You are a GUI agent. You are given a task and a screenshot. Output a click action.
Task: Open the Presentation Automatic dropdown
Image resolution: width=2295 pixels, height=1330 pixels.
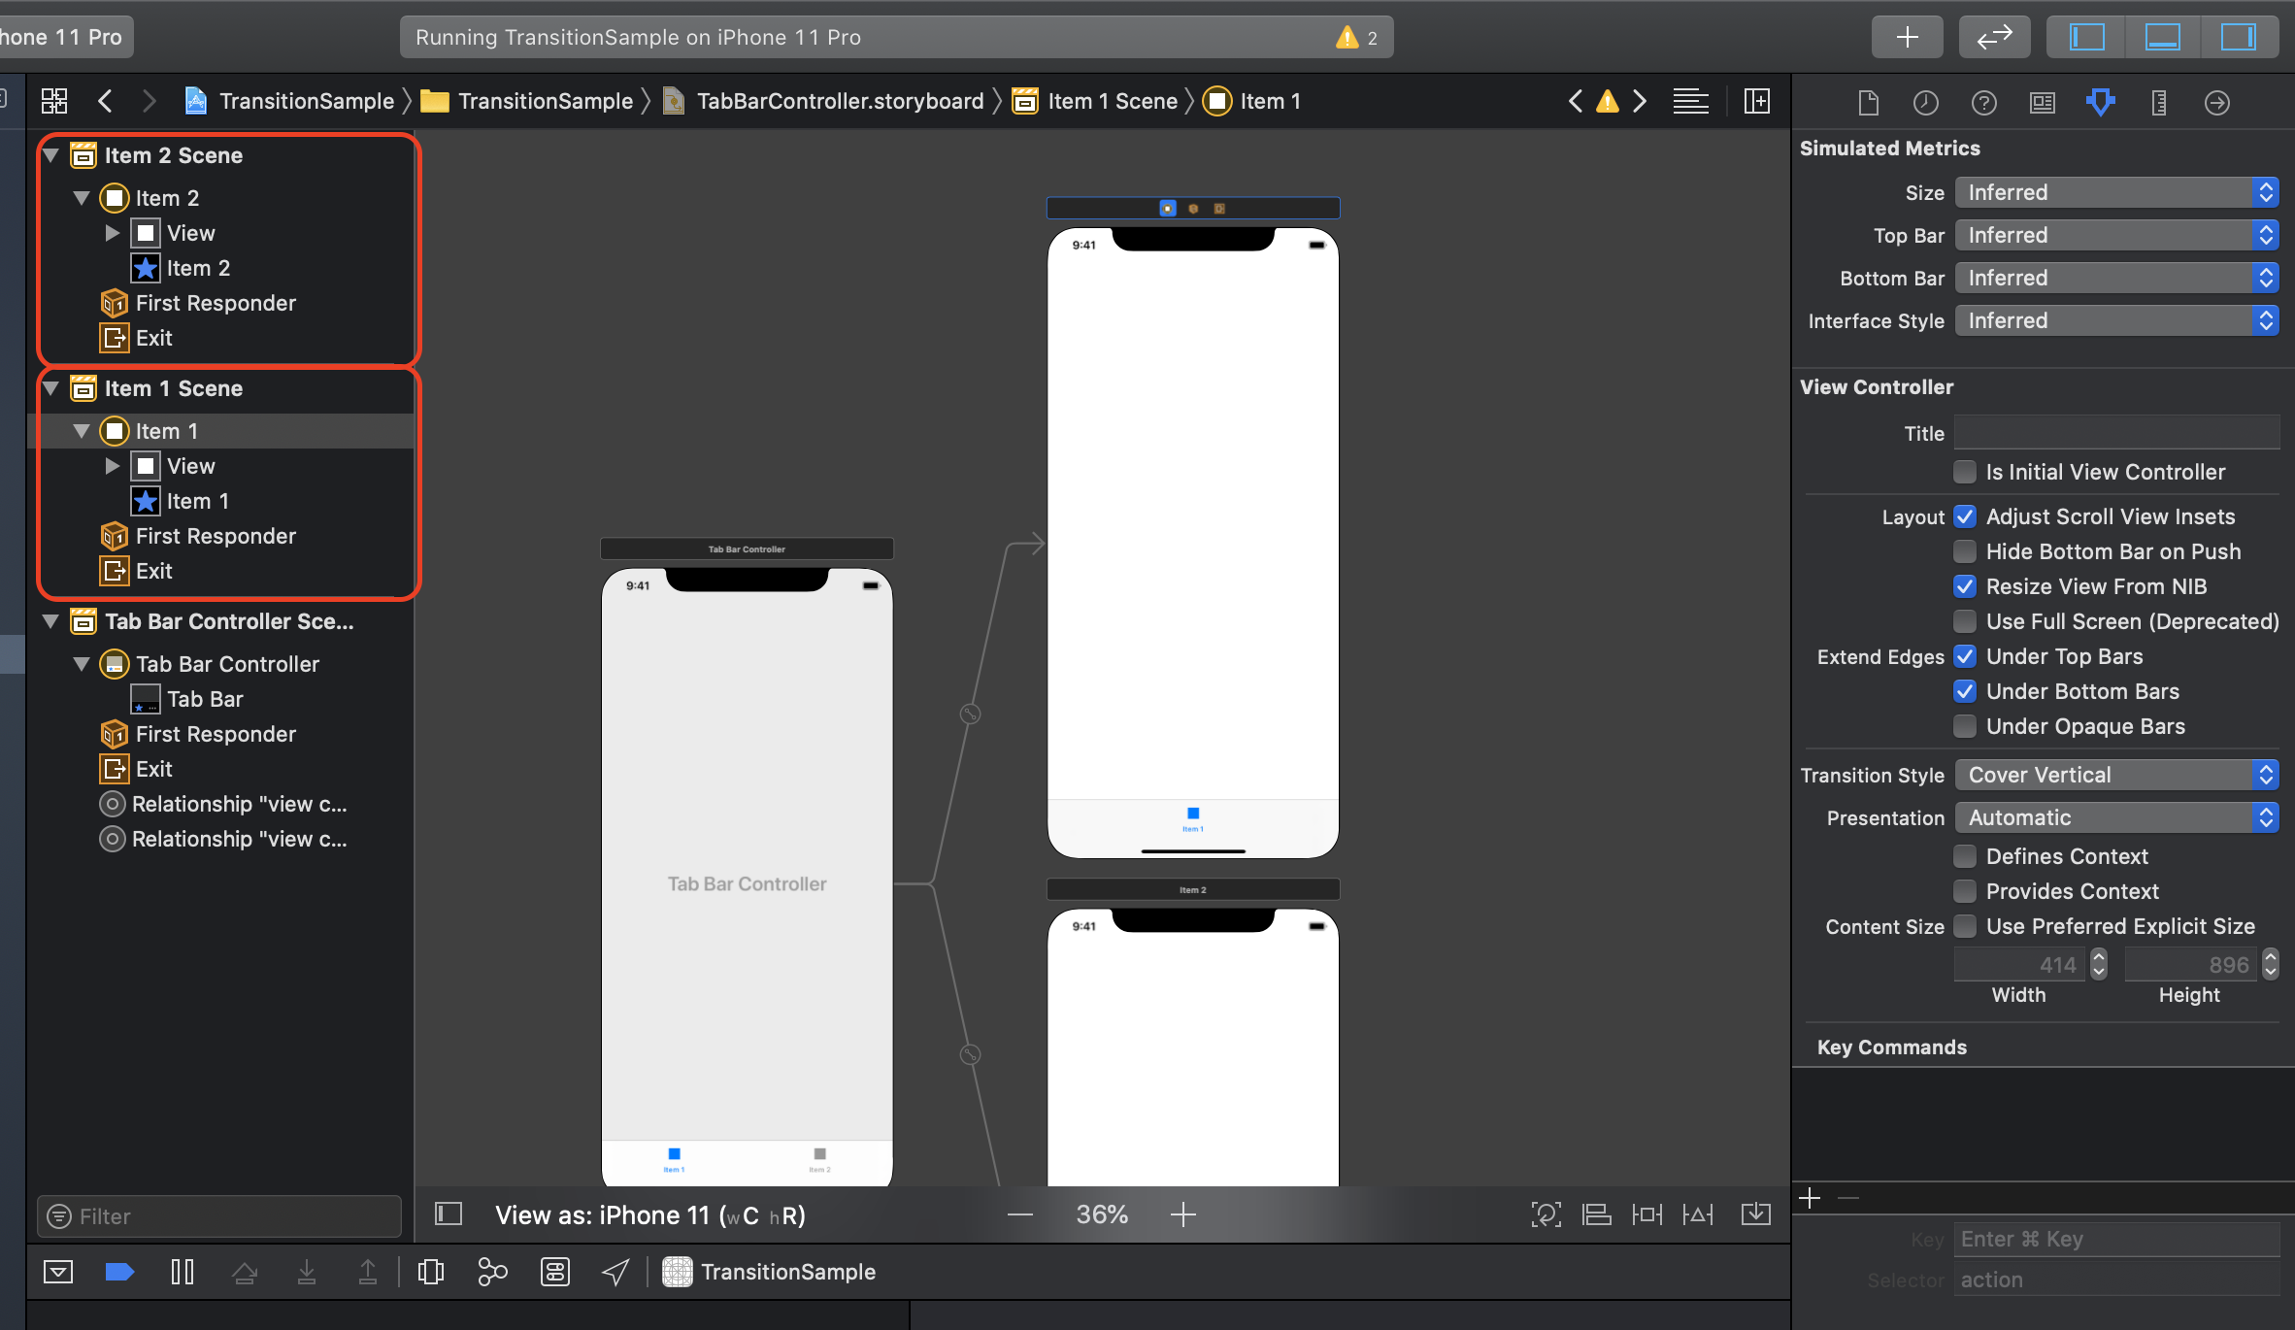coord(2116,817)
